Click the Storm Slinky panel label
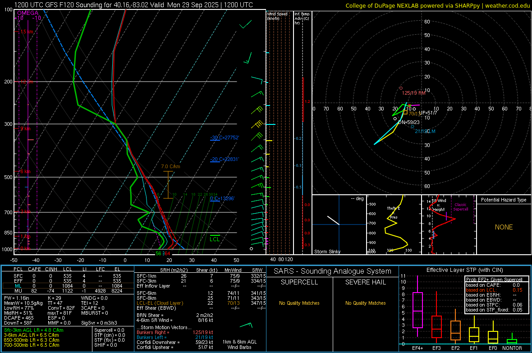The width and height of the screenshot is (532, 353). [327, 252]
